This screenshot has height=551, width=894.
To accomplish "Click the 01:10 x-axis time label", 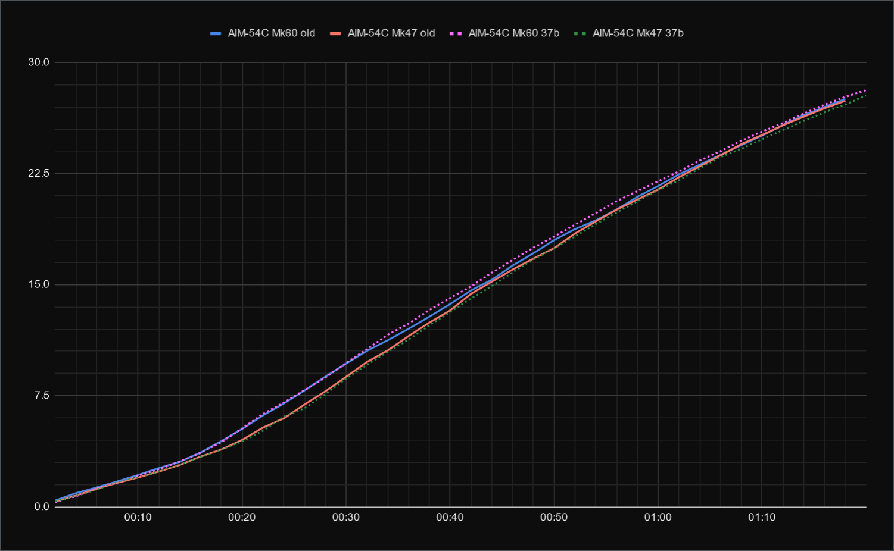I will coord(762,518).
